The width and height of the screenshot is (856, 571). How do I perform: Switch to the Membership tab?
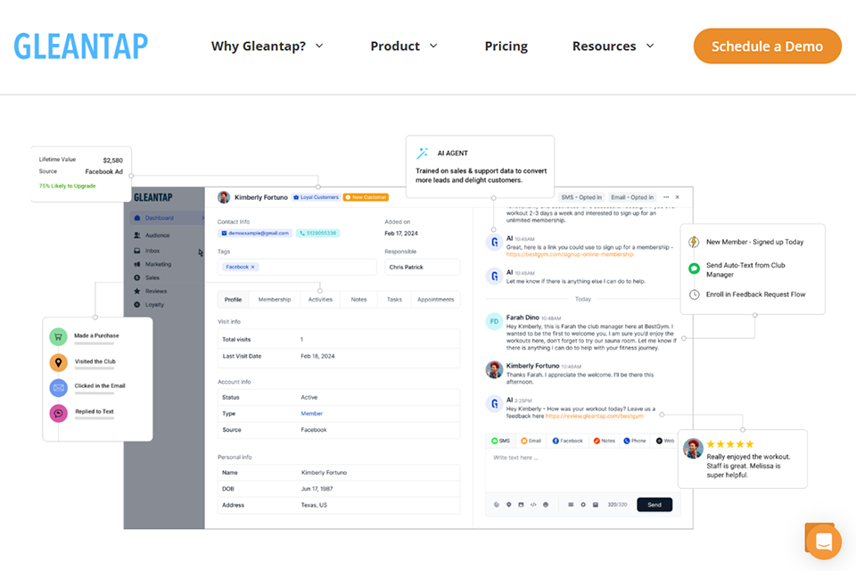point(275,300)
